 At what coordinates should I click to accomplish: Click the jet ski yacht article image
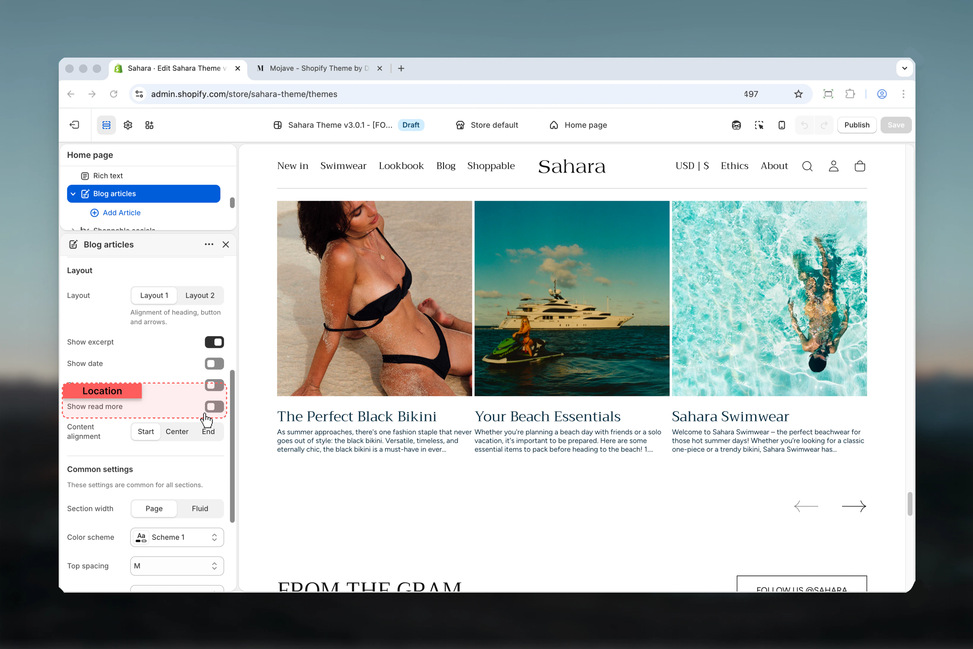click(x=571, y=298)
